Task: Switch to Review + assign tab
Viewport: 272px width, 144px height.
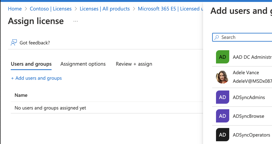Action: (134, 64)
